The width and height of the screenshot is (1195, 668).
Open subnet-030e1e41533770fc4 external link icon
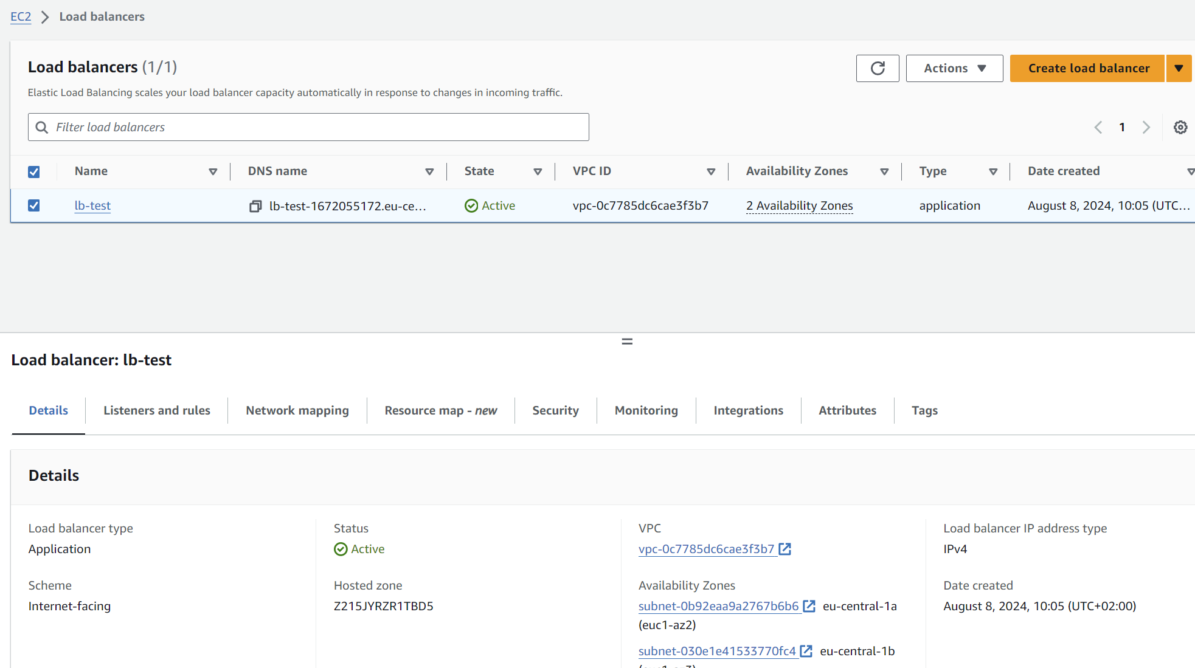click(x=806, y=651)
